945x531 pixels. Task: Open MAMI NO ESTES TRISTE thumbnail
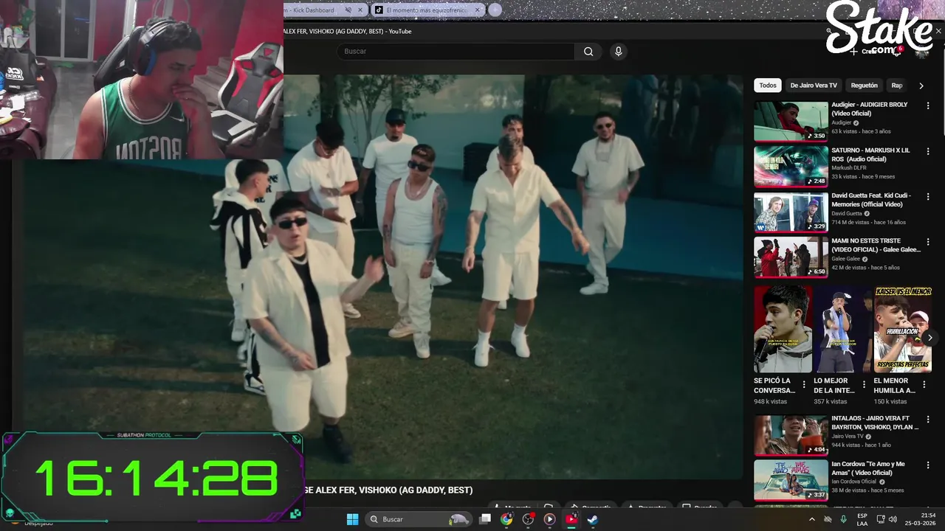(791, 257)
